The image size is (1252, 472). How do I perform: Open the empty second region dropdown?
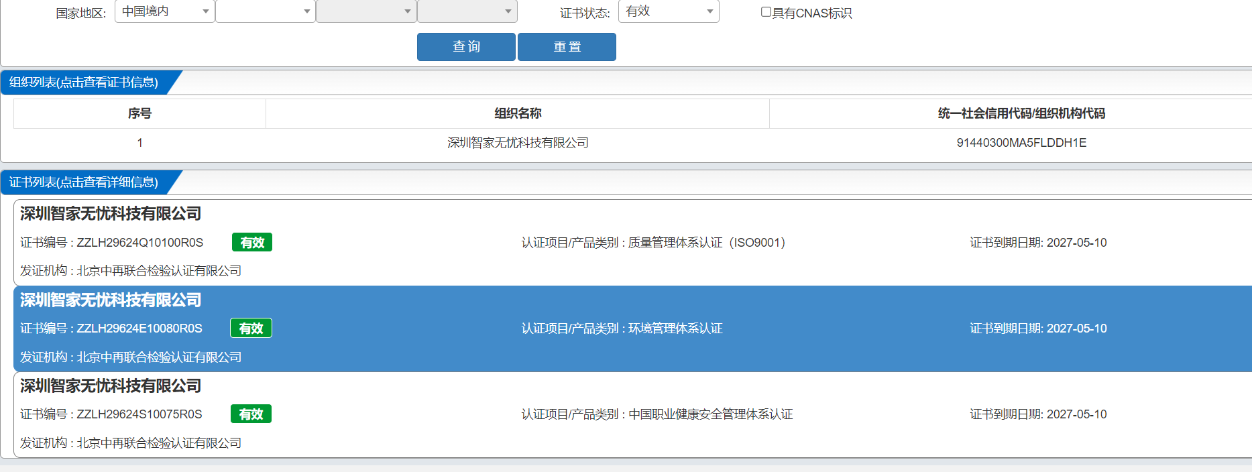pyautogui.click(x=266, y=11)
